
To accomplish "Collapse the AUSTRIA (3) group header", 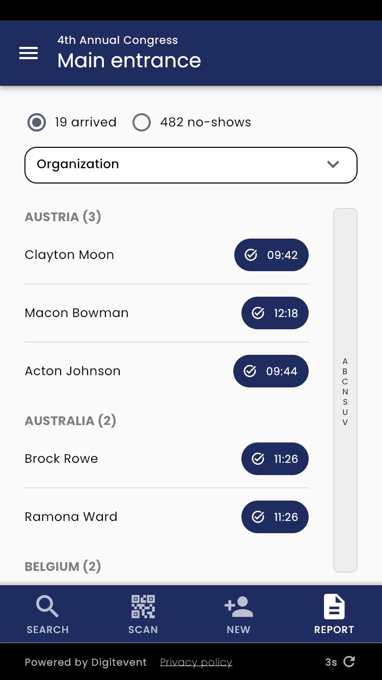I will pos(63,217).
